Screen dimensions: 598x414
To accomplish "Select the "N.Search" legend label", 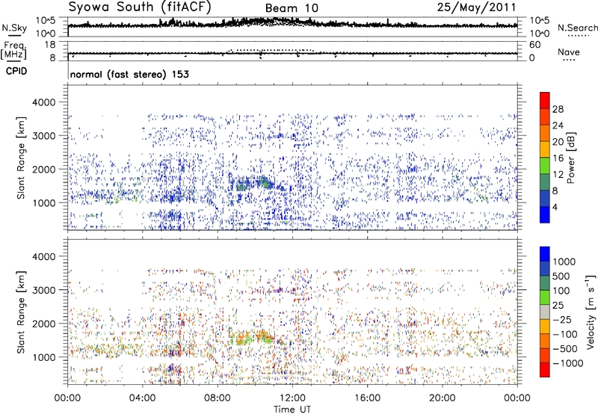I will (x=577, y=28).
